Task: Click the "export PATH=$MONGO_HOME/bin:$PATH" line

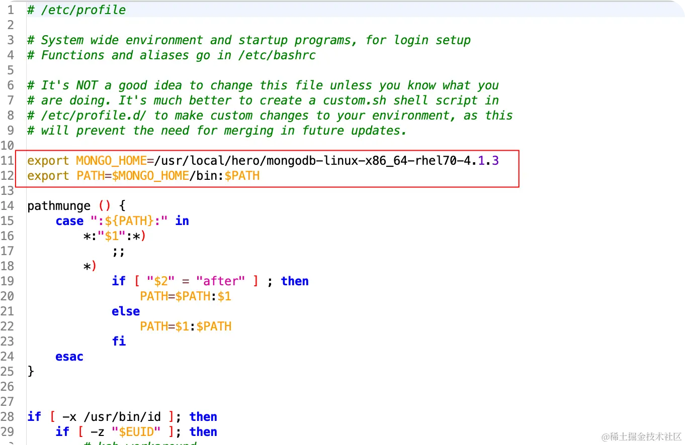Action: coord(143,176)
